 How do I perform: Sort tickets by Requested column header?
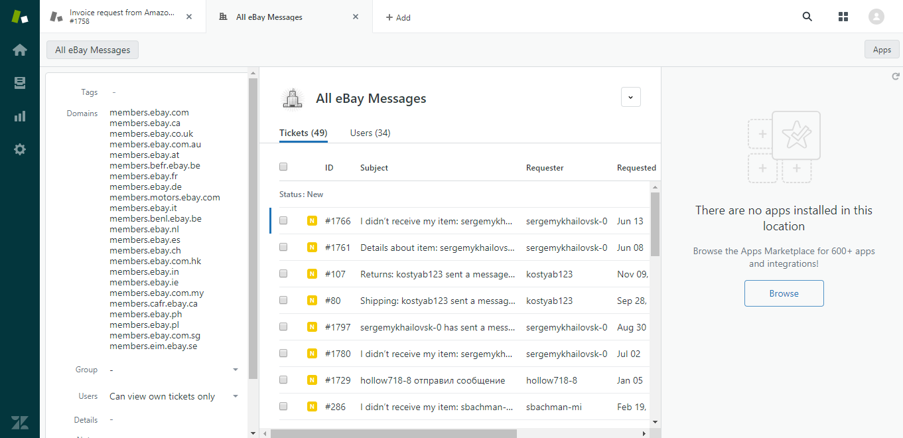636,168
